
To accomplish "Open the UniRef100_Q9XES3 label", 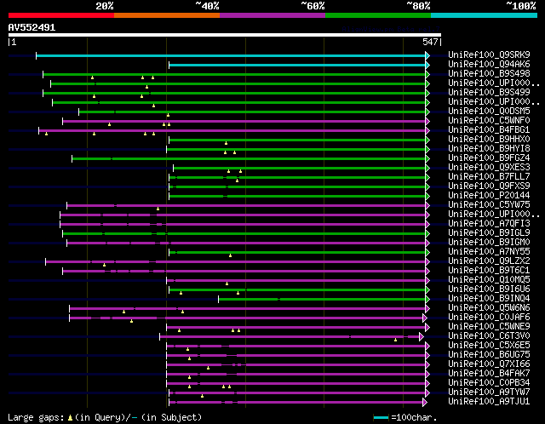I will pyautogui.click(x=489, y=168).
